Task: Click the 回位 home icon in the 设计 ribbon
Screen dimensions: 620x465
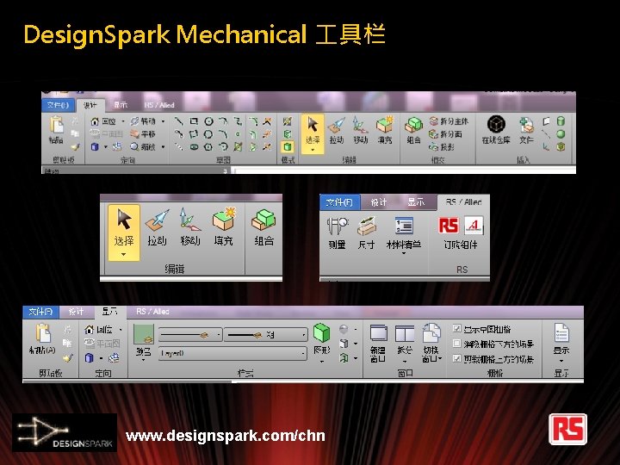Action: coord(95,121)
